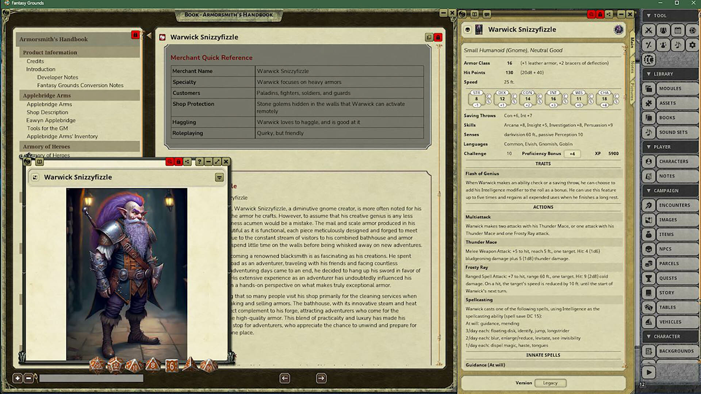Open the Combat Tracker crossed swords icon

click(649, 31)
